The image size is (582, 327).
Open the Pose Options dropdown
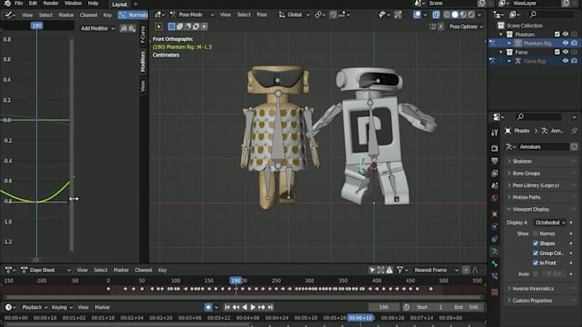point(466,27)
